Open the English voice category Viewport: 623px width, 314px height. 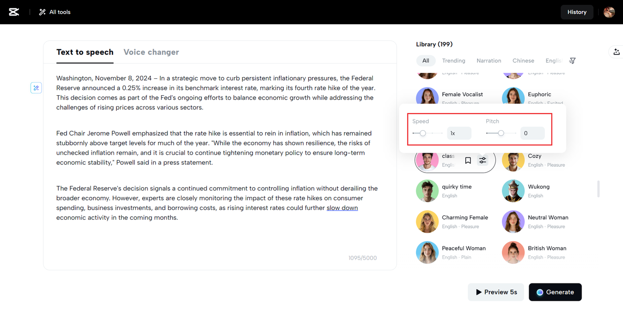pos(553,60)
